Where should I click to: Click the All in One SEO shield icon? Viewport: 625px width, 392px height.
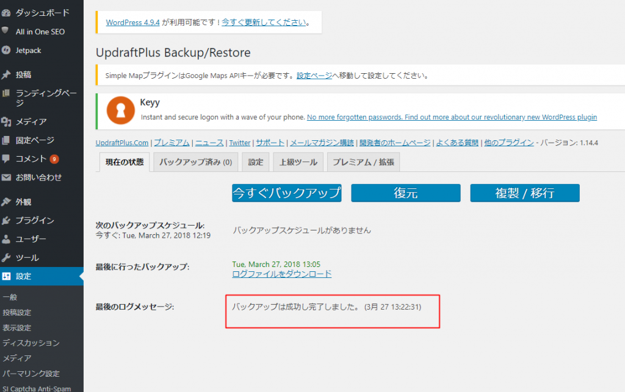click(x=5, y=30)
